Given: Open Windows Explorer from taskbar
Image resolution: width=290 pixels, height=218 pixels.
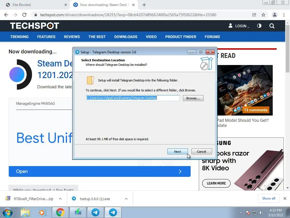Looking at the screenshot, I should pyautogui.click(x=25, y=212).
